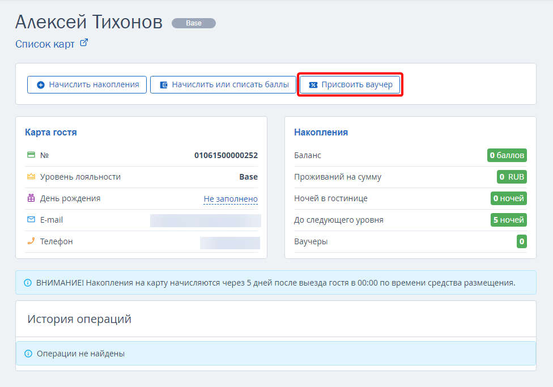Click the Операции не найдены message

click(x=81, y=354)
